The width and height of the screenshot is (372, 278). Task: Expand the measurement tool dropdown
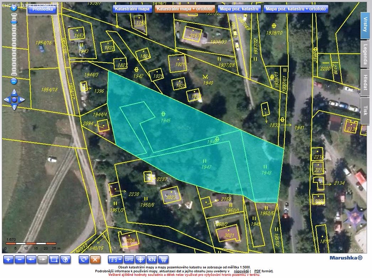click(115, 259)
